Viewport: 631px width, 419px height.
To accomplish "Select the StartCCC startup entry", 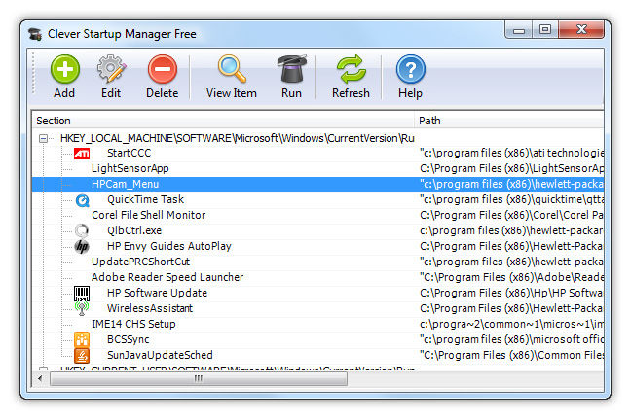I will [129, 153].
